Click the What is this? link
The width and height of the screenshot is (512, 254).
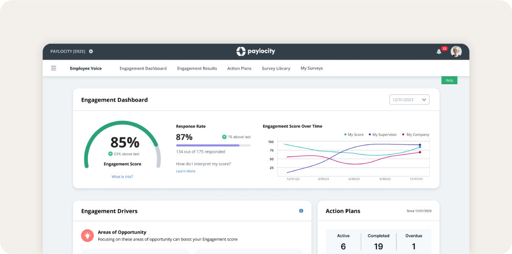coord(122,177)
